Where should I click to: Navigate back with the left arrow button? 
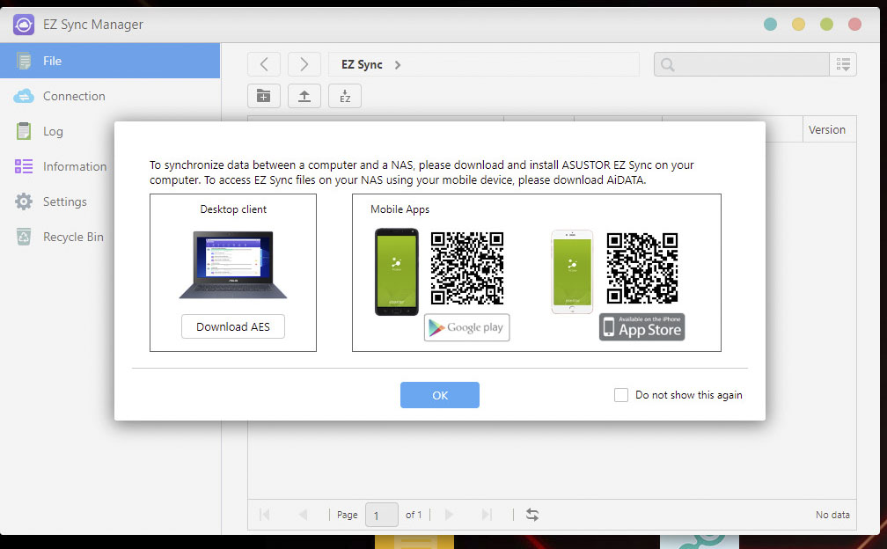point(264,64)
